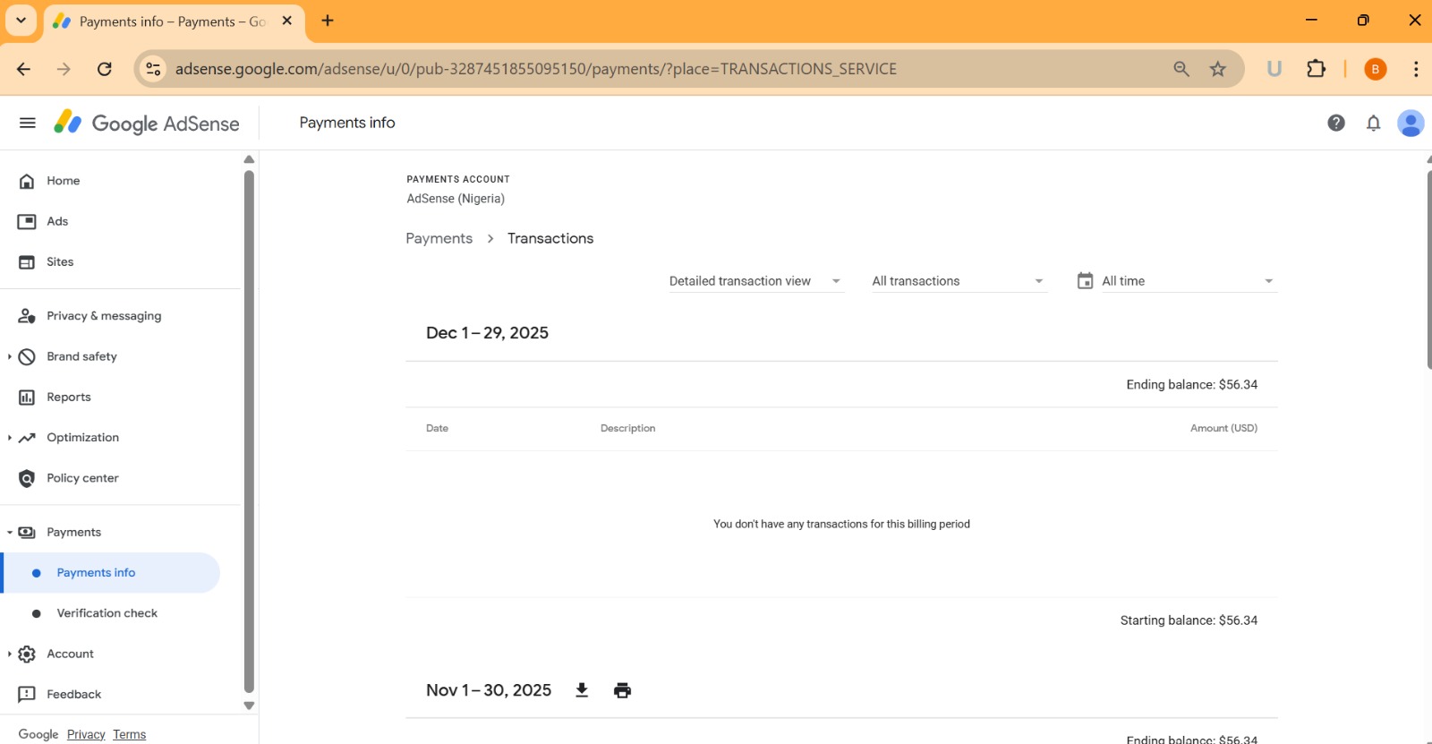Go to Verification check in sidebar

[107, 613]
